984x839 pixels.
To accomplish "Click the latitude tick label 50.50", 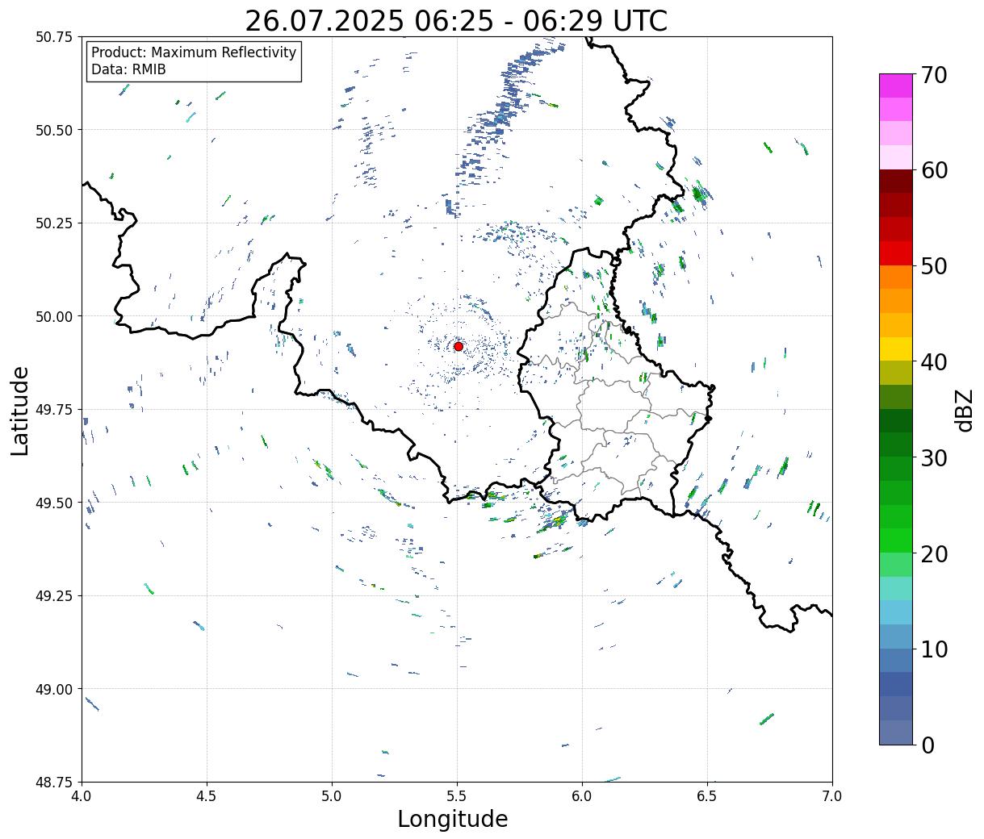I will click(54, 130).
